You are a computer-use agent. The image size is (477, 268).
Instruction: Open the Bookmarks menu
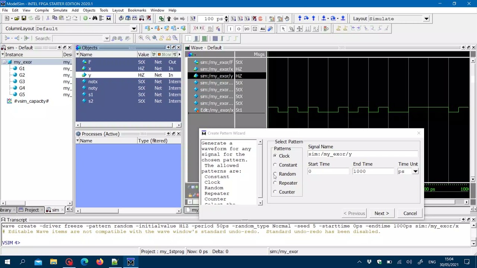coord(137,10)
